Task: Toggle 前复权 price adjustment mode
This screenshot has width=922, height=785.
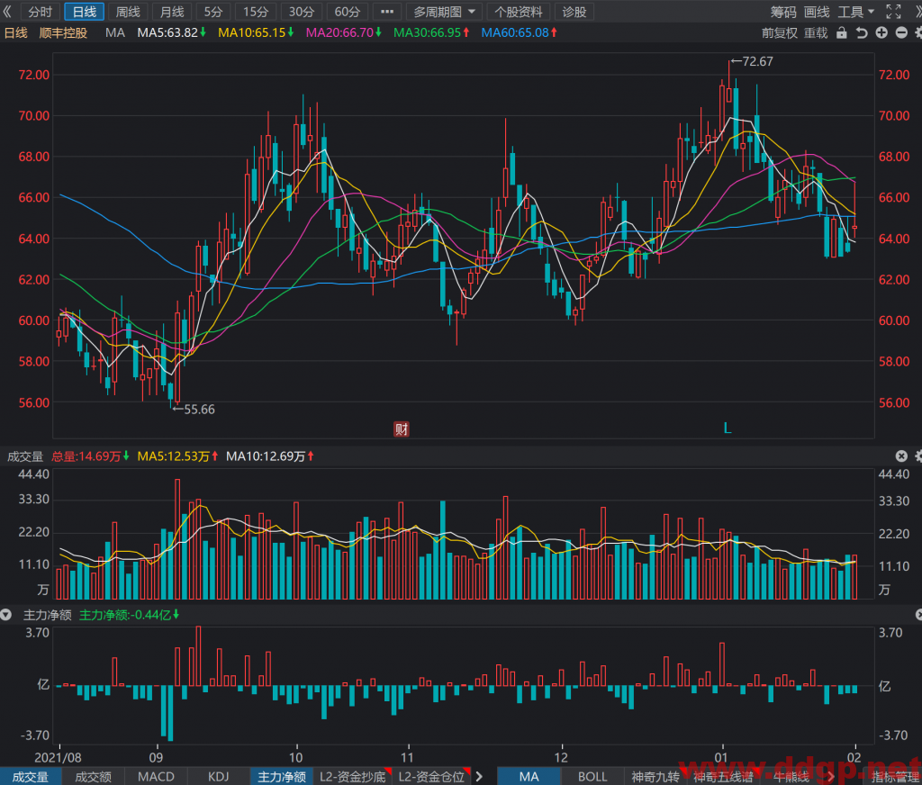Action: (779, 33)
